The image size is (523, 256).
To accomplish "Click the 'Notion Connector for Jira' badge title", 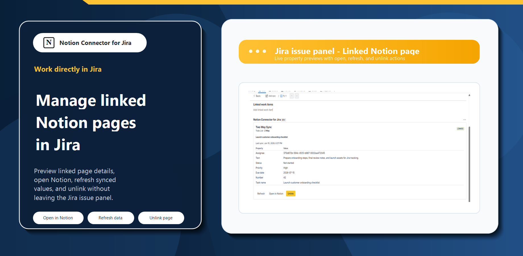I will tap(95, 43).
